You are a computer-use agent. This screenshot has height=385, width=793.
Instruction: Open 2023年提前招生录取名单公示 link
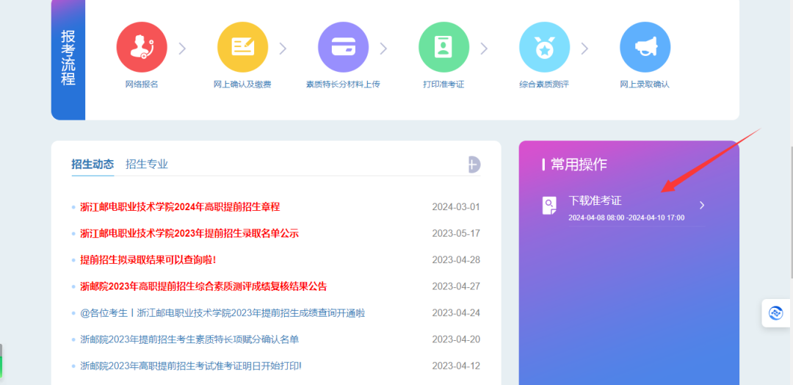click(x=189, y=234)
